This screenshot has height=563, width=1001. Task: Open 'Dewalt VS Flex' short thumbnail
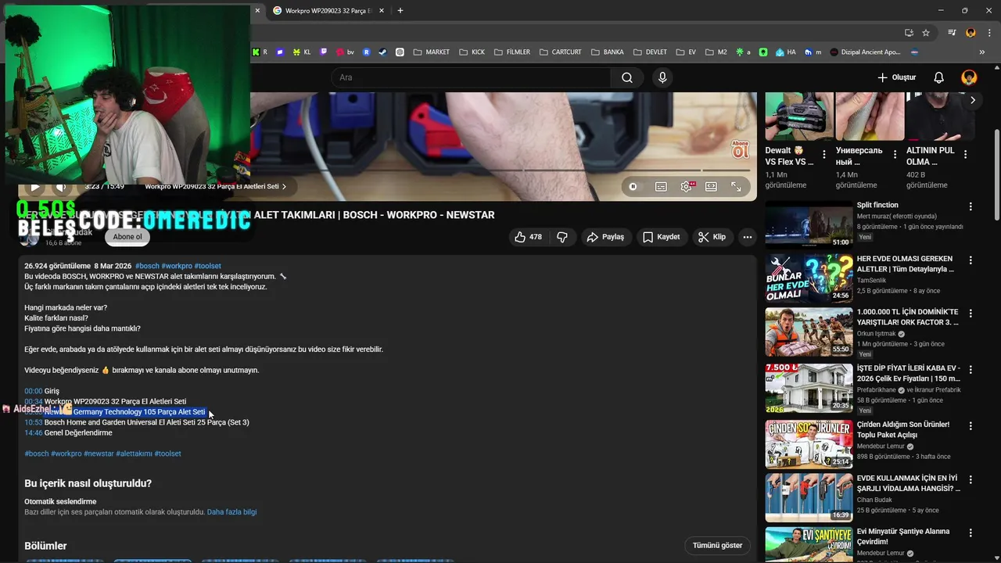[x=798, y=116]
